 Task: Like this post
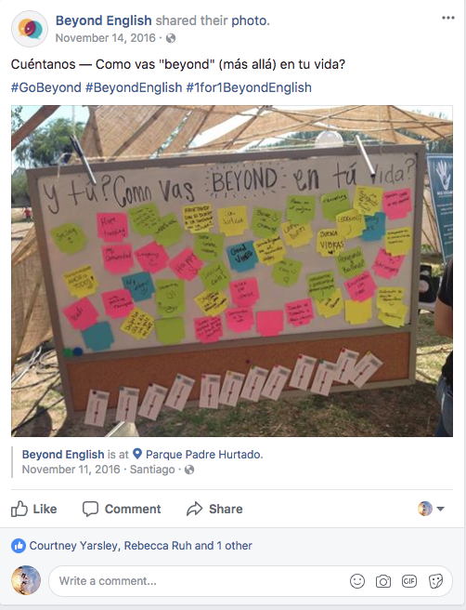pos(33,509)
